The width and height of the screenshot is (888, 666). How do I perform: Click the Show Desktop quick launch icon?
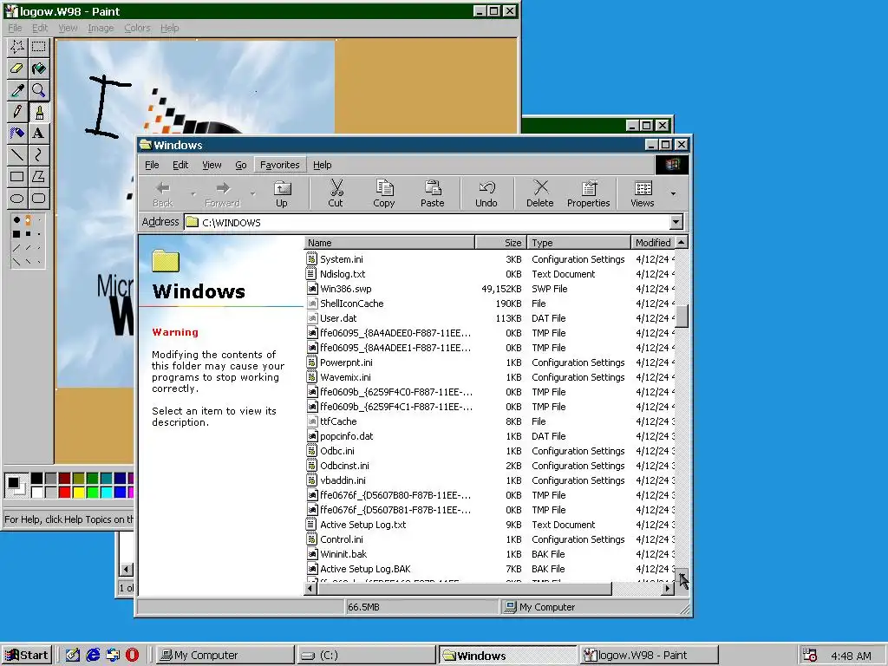[73, 655]
